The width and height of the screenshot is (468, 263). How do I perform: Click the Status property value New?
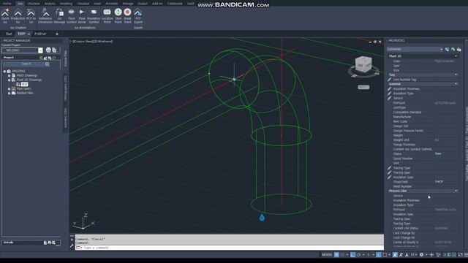pyautogui.click(x=438, y=153)
